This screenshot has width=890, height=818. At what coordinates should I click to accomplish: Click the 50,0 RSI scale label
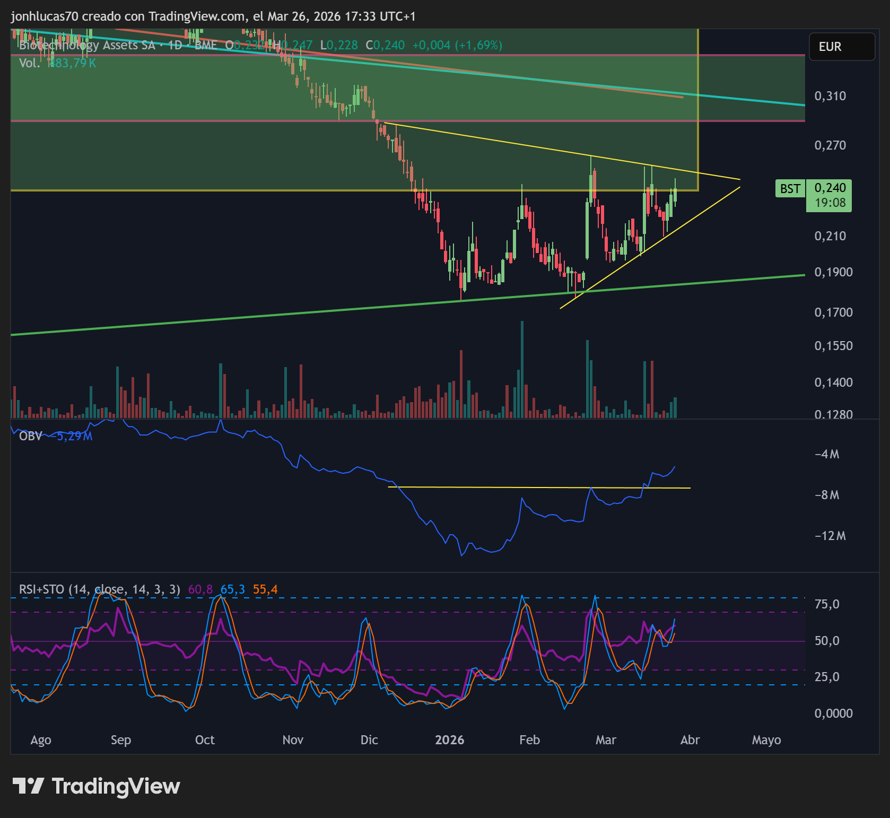pos(827,641)
